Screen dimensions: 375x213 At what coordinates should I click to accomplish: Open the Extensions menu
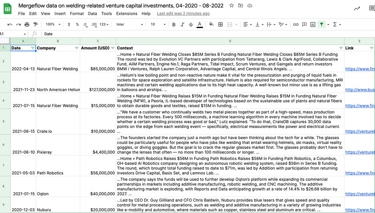coord(127,14)
